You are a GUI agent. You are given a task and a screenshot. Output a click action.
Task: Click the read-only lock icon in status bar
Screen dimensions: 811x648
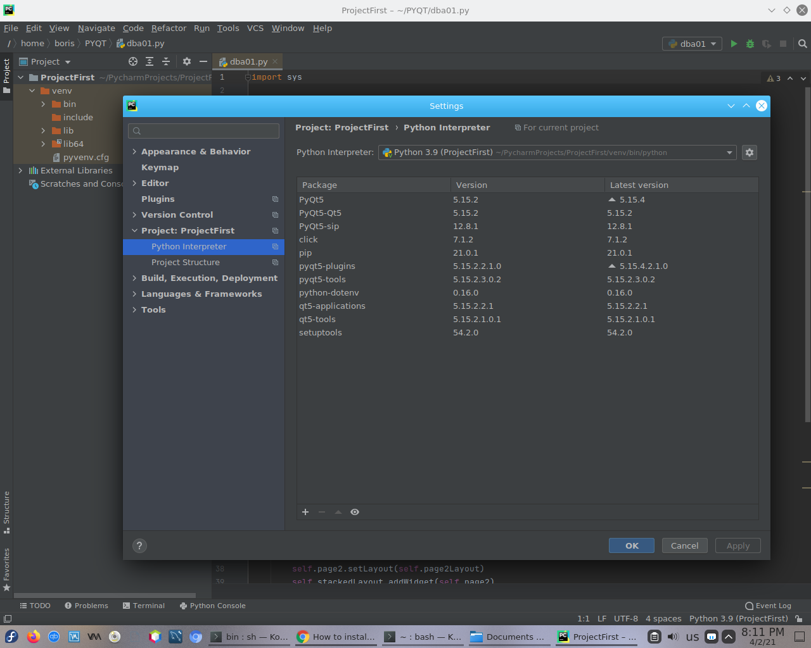tap(799, 619)
